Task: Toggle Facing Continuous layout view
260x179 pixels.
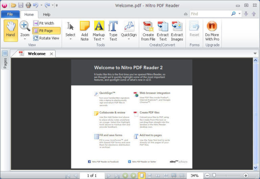Action: 166,175
